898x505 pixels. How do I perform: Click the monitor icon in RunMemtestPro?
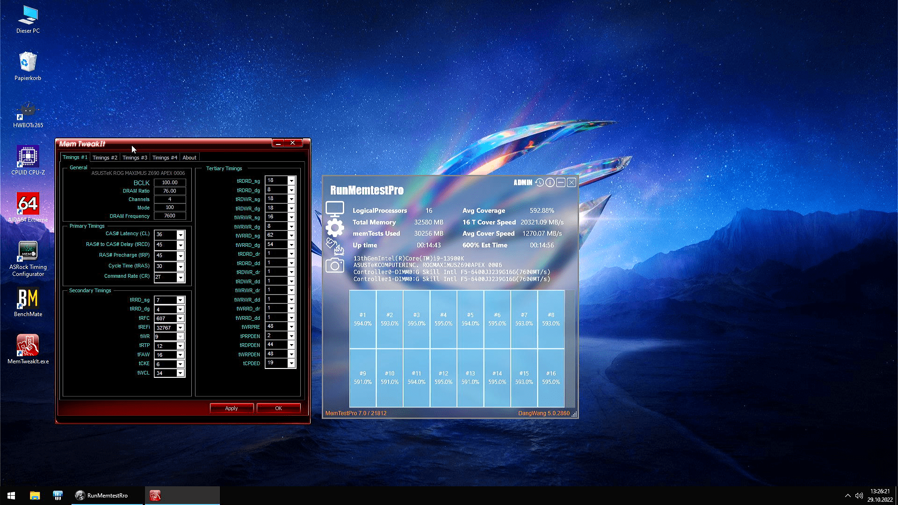point(335,209)
